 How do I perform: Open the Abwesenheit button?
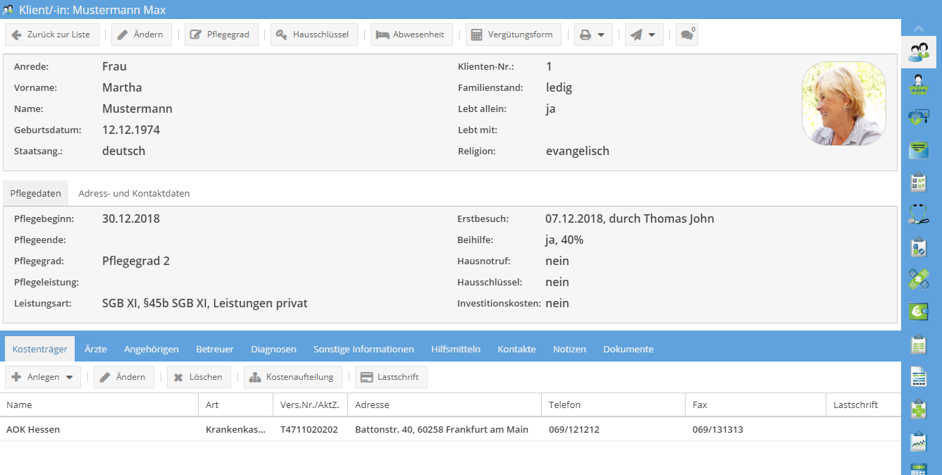tap(411, 35)
